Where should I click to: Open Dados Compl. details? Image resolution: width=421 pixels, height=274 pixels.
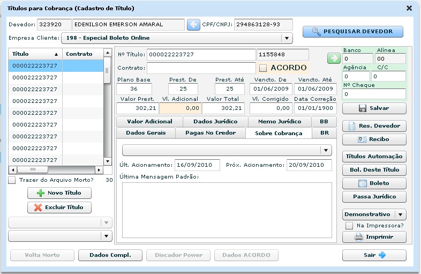110,255
